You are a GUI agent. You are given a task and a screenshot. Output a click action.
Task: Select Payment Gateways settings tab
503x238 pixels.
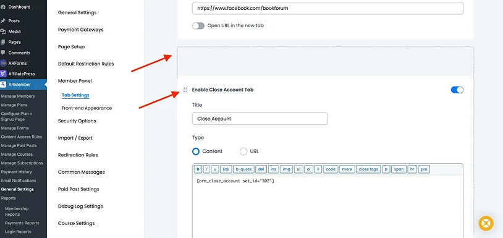[x=80, y=30]
